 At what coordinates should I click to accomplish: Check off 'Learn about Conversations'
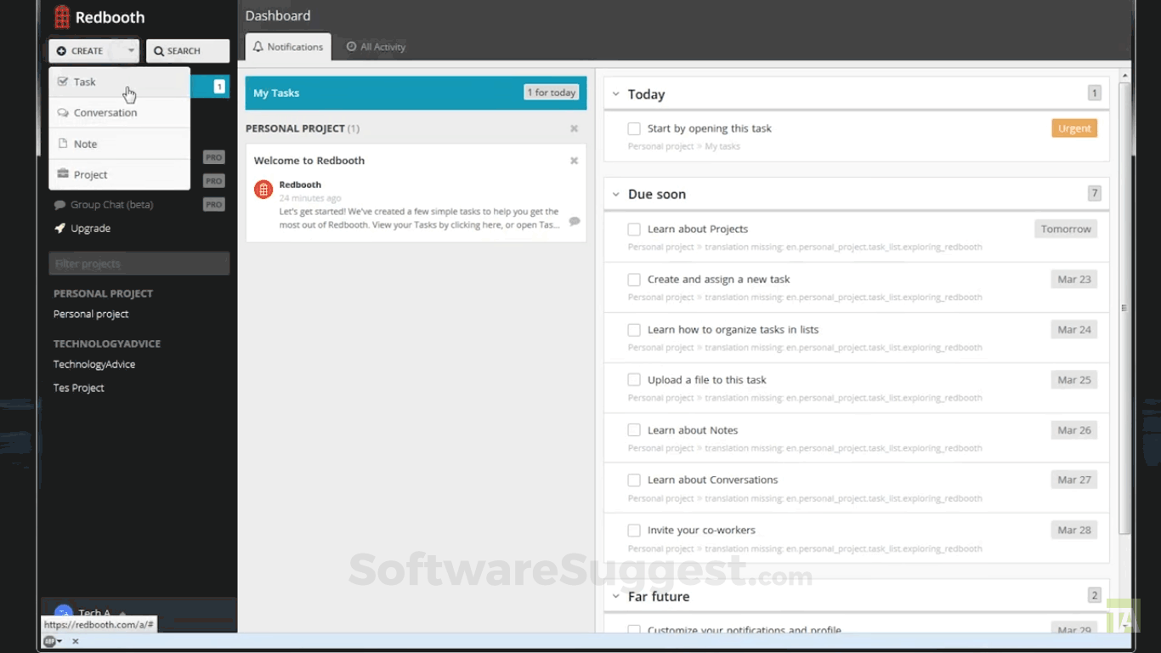click(634, 480)
